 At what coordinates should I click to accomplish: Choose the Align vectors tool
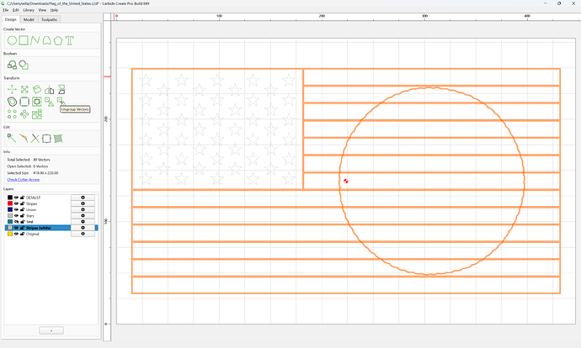[50, 89]
